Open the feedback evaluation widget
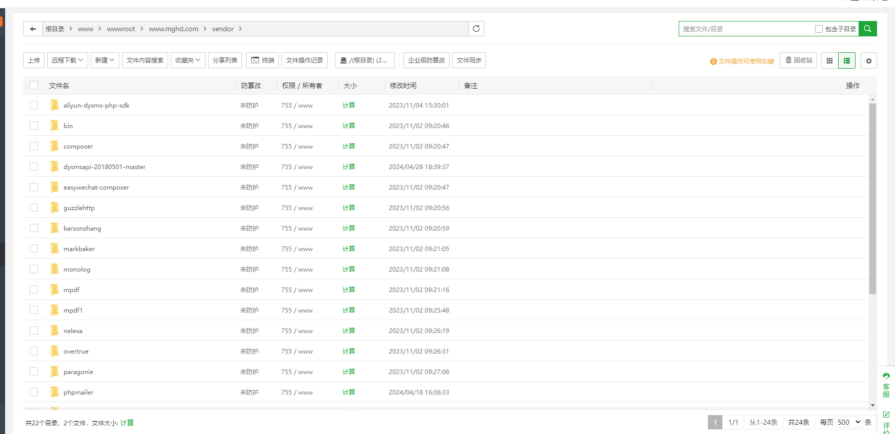Viewport: 895px width, 434px height. (886, 422)
